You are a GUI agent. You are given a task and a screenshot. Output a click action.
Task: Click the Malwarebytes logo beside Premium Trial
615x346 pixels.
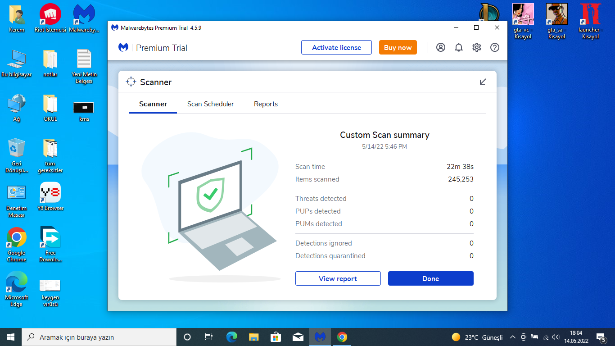[x=123, y=47]
